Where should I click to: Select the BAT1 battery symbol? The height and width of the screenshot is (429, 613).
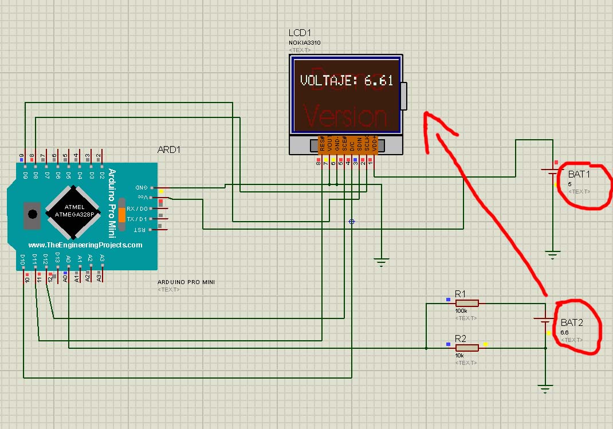tap(552, 171)
